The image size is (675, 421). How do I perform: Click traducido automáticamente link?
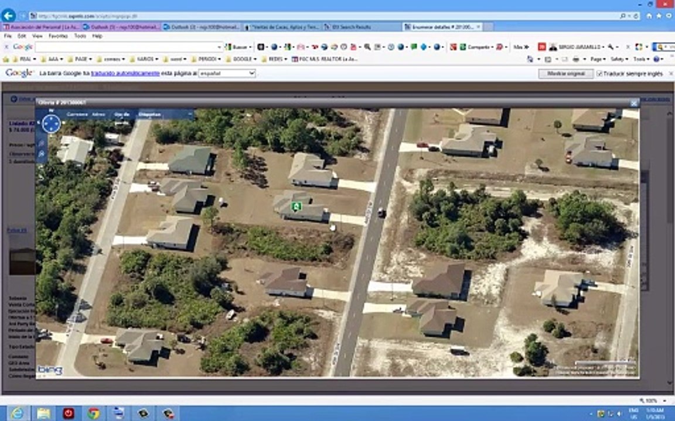pos(125,74)
